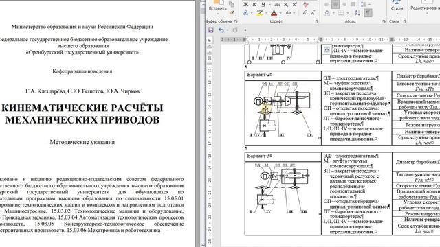Redo the action in quick access toolbar
The image size is (440, 247).
coord(235,30)
